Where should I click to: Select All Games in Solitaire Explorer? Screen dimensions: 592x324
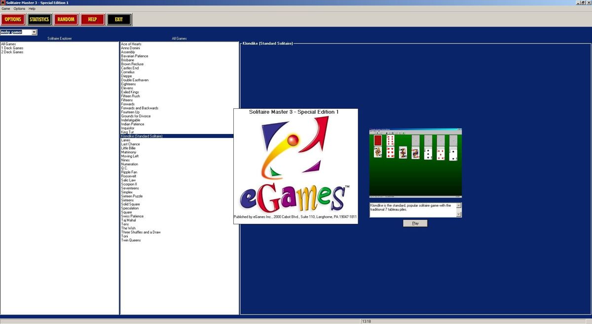pos(8,44)
